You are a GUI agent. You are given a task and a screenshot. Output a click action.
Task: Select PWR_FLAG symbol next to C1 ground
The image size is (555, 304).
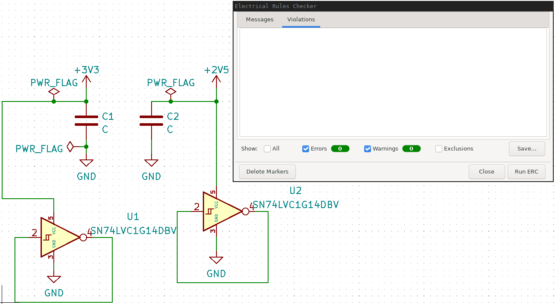point(70,147)
